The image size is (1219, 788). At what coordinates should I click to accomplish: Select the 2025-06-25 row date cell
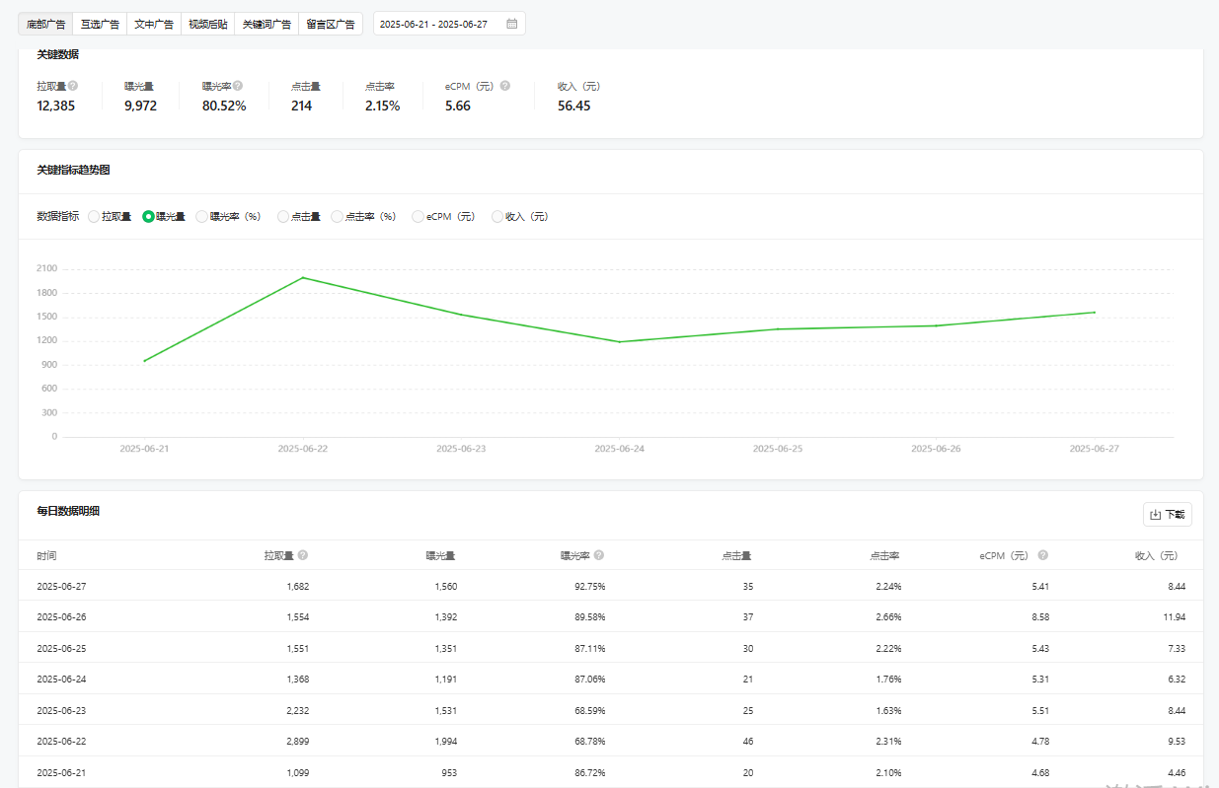coord(63,648)
